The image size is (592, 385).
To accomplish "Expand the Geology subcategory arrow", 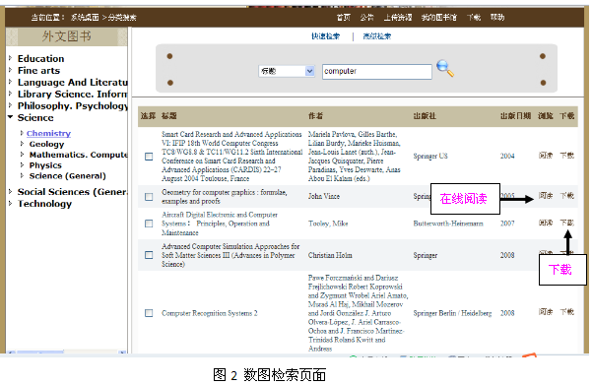I will pyautogui.click(x=22, y=144).
